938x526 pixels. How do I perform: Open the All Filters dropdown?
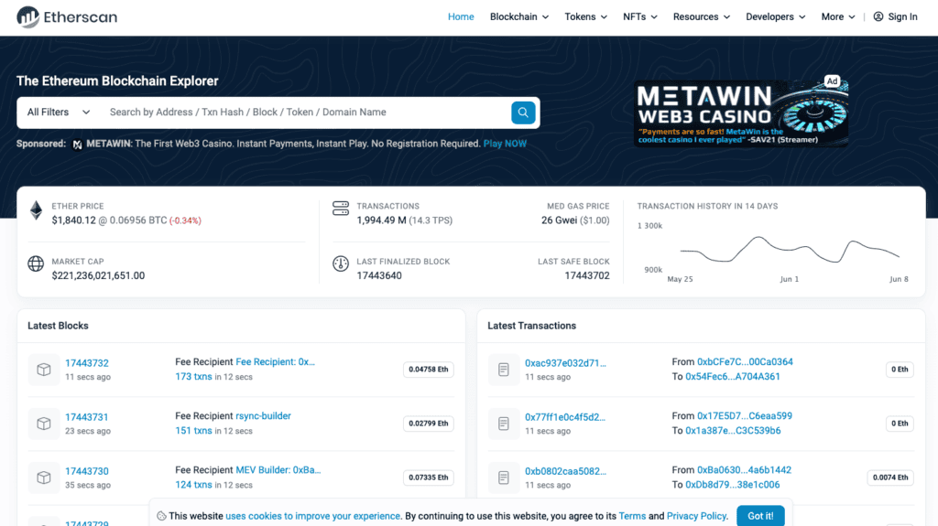click(x=59, y=113)
